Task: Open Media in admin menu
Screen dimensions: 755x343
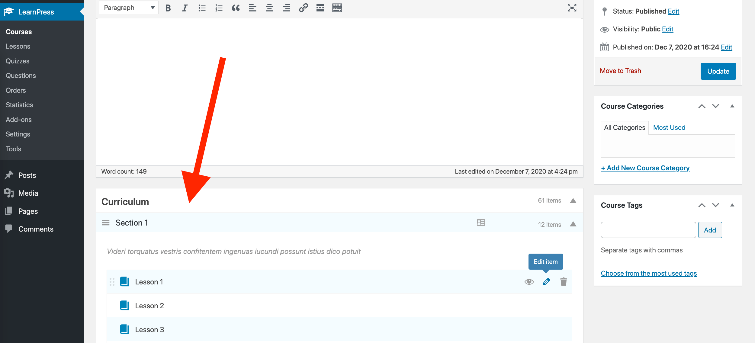Action: pyautogui.click(x=28, y=193)
